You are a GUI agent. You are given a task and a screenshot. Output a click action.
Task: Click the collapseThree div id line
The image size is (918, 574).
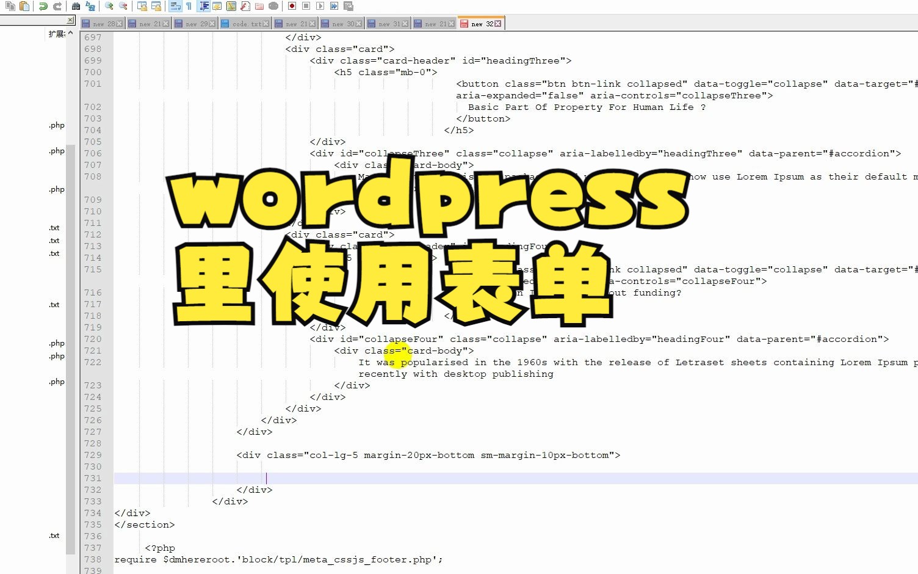(x=605, y=153)
